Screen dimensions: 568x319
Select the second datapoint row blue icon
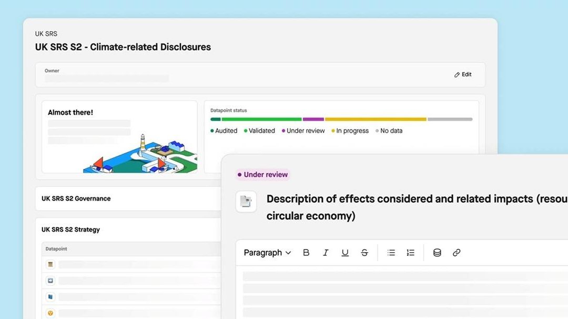[50, 281]
